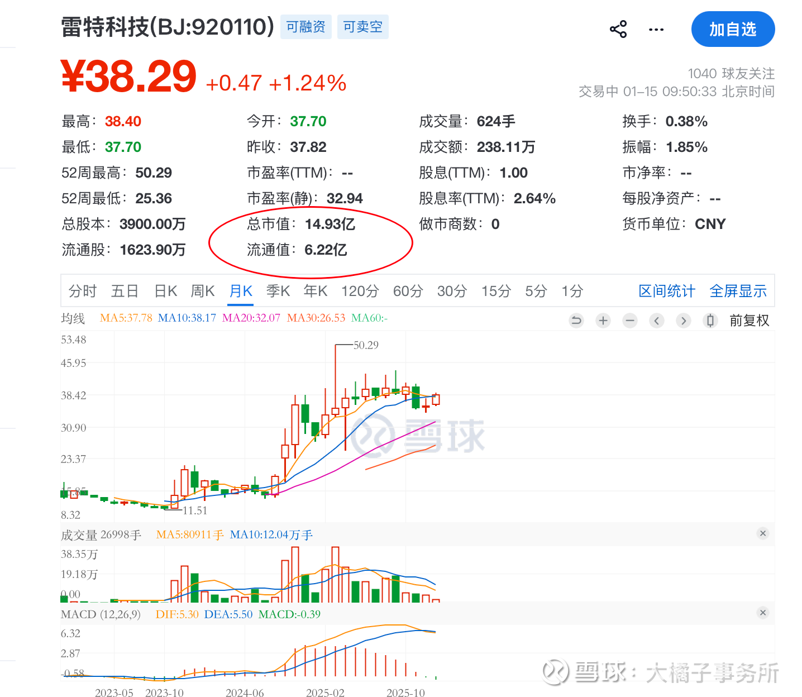
Task: Switch to 五日 chart tab
Action: pyautogui.click(x=125, y=291)
